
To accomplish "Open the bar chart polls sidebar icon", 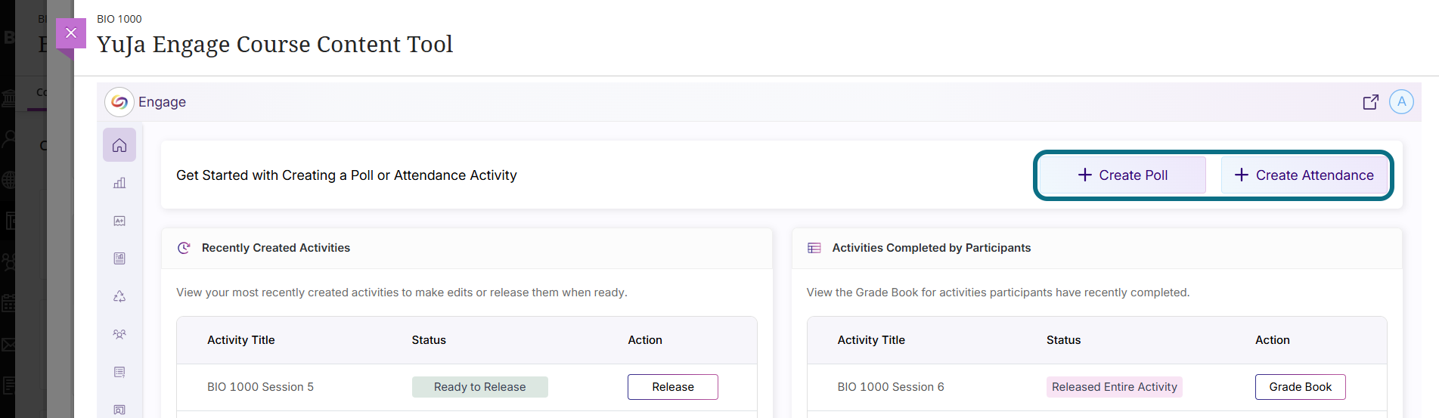I will [119, 183].
